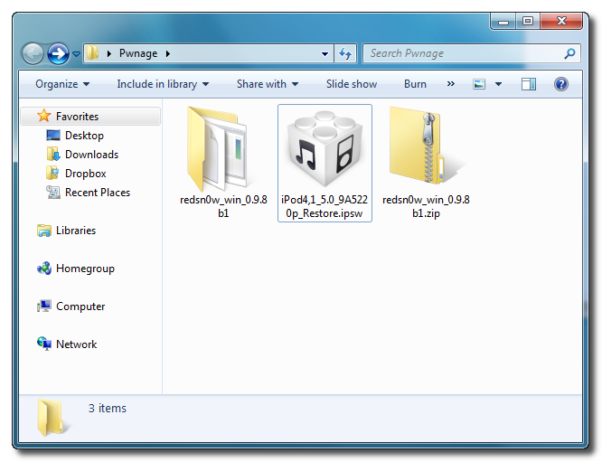Click the search magnifier icon

click(x=569, y=54)
